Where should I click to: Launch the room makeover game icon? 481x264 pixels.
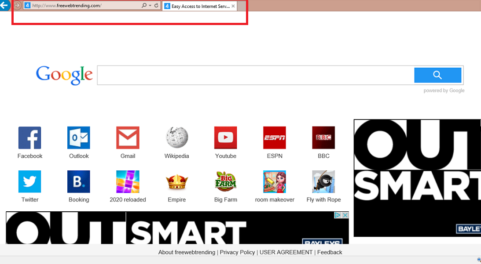(x=275, y=181)
